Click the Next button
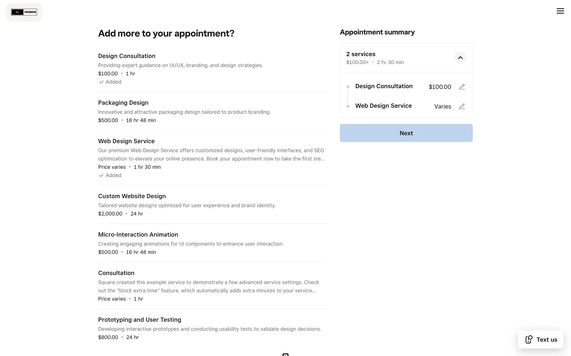This screenshot has width=571, height=356. tap(406, 133)
